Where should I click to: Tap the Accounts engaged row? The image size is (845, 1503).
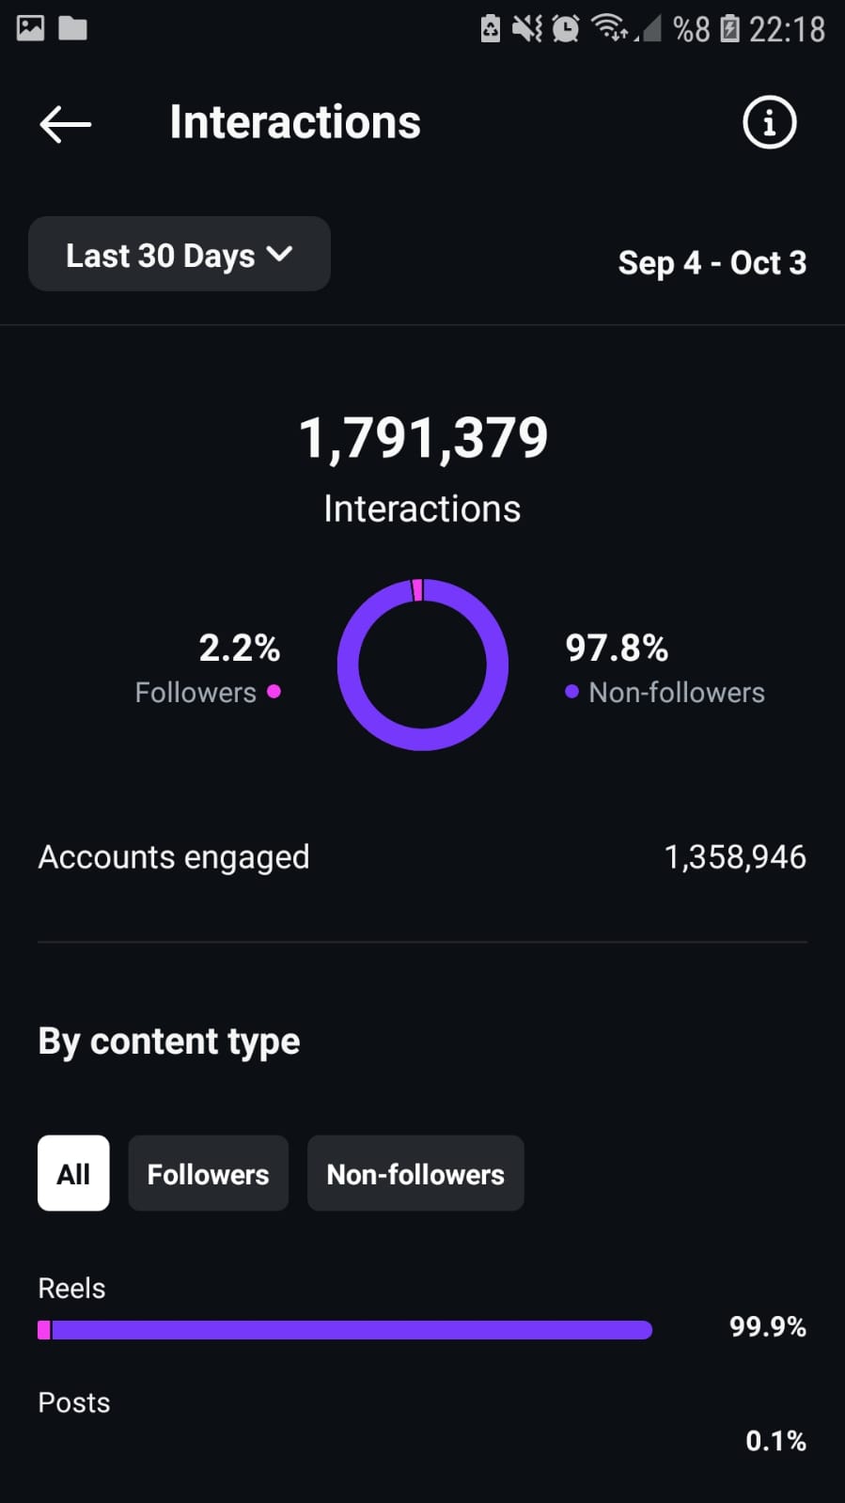(x=422, y=856)
